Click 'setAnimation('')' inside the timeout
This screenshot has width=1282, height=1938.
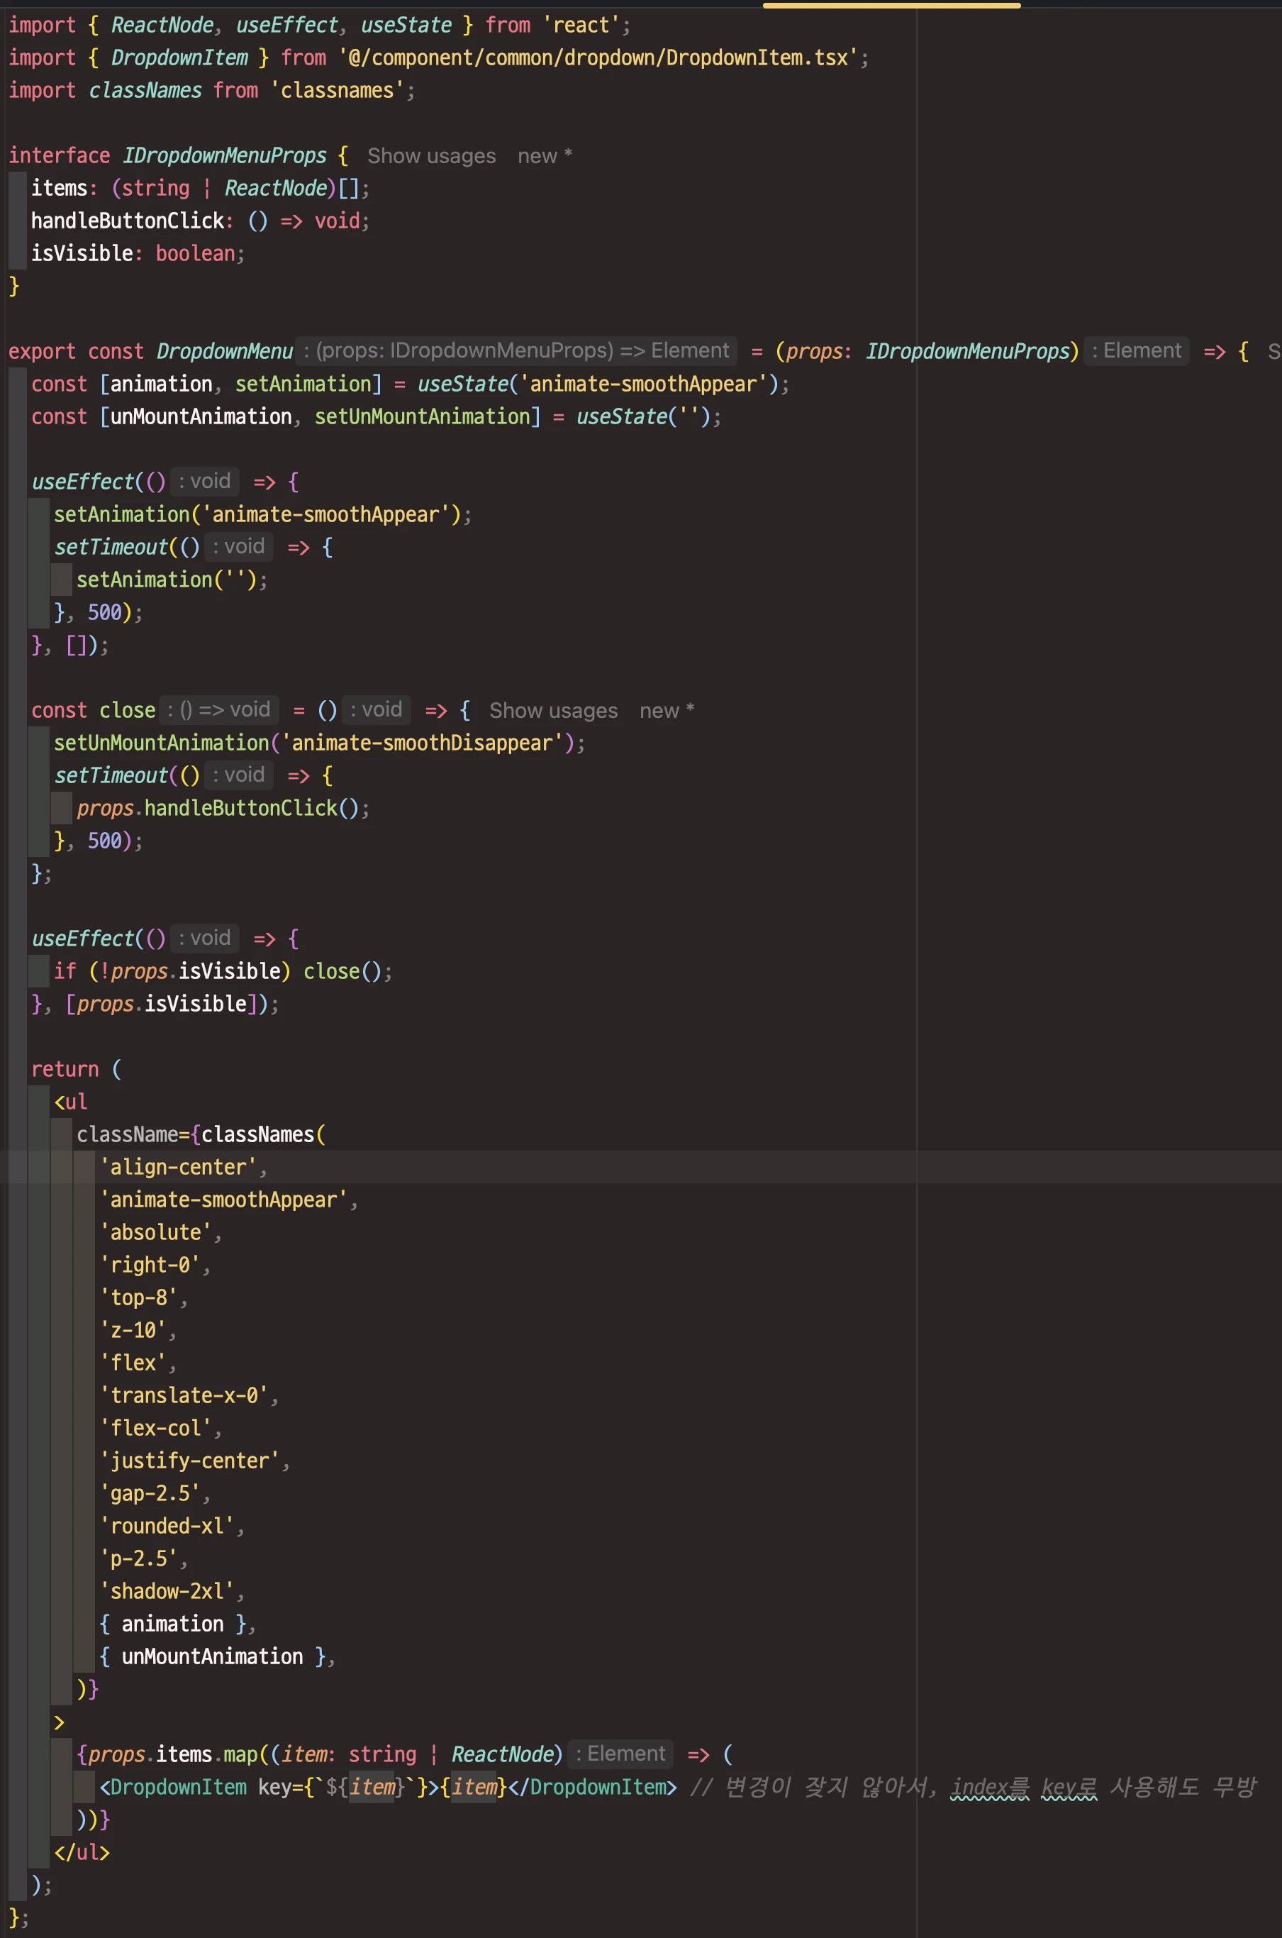click(167, 580)
